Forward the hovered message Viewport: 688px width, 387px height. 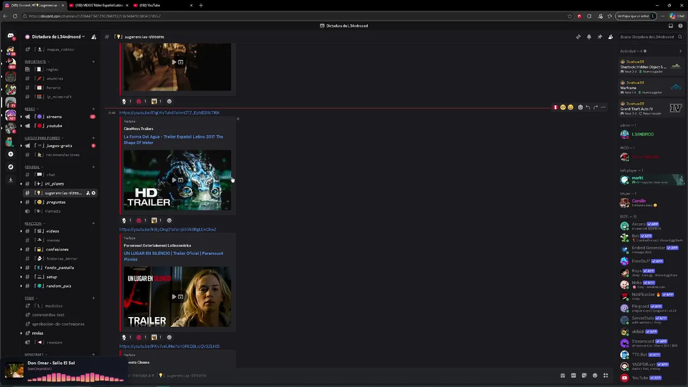(595, 107)
